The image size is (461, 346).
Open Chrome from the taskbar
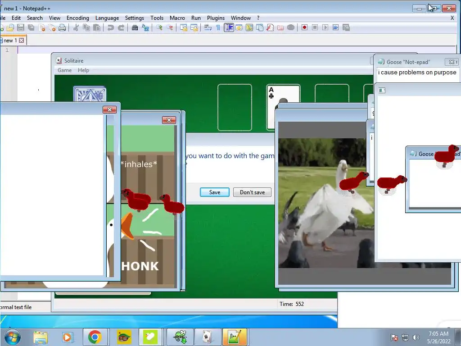(x=95, y=337)
